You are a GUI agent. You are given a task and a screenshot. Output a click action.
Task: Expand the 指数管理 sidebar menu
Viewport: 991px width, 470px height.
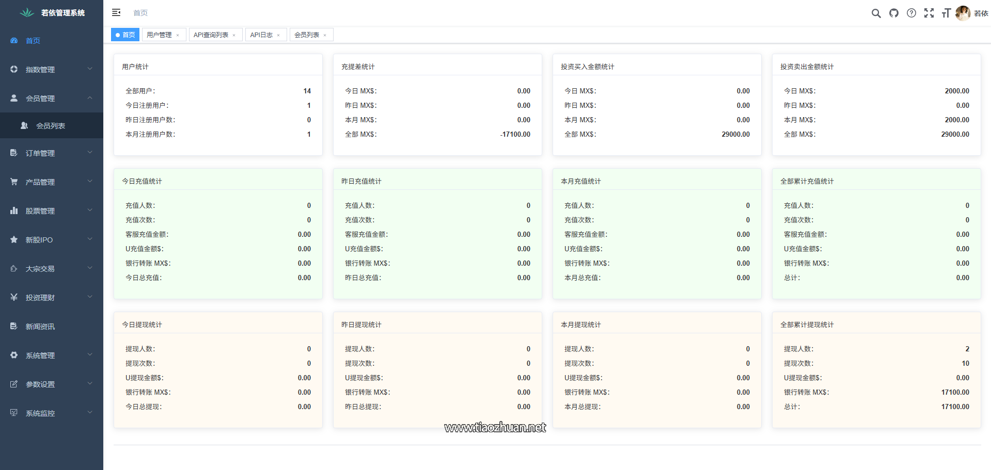[52, 69]
